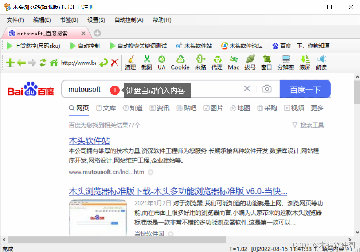Open the 书签(B) menu
Viewport: 360px width, 252px height.
click(69, 20)
